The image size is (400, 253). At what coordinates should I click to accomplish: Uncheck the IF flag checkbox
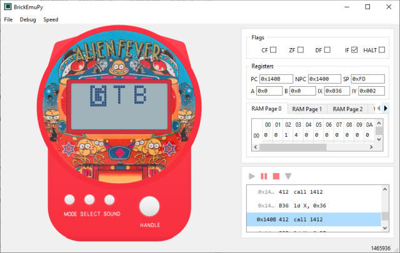coord(354,50)
